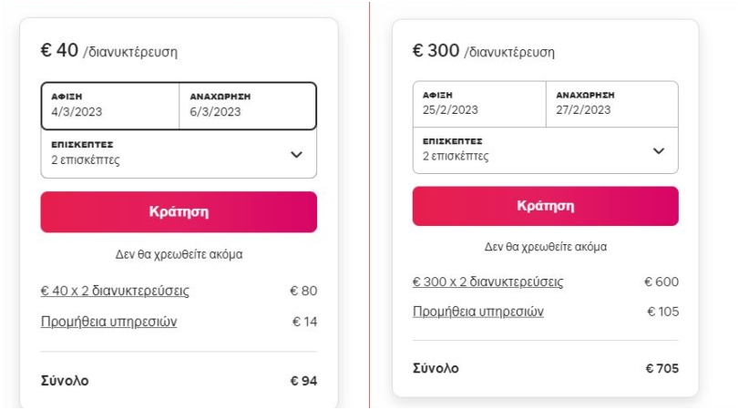Screen dimensions: 738x410
Task: Click 'Δεν θα χρεωθείτε ακόμα' in €300 card
Action: coord(545,247)
